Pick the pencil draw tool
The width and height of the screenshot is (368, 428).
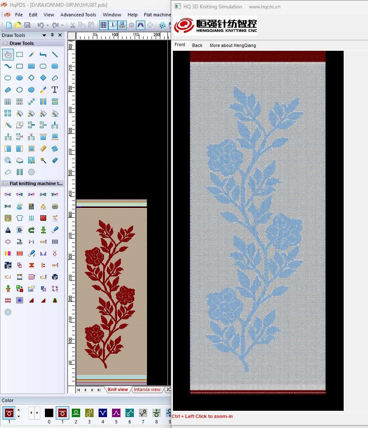click(31, 54)
